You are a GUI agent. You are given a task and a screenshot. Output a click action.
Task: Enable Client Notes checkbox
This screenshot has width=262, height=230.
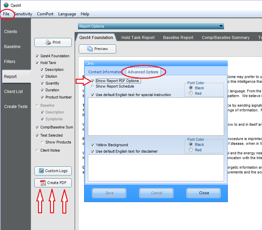[x=37, y=151]
